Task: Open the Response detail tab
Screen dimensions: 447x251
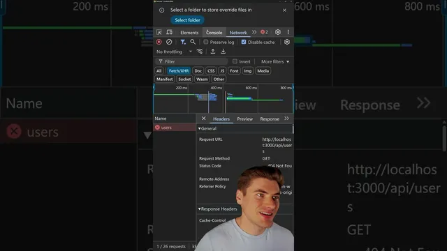Action: tap(270, 119)
